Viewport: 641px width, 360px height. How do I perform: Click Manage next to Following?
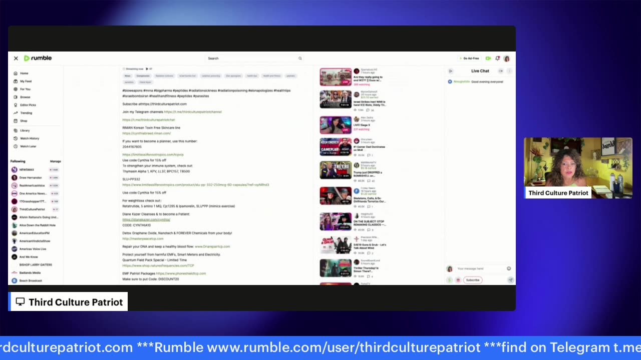(x=56, y=161)
